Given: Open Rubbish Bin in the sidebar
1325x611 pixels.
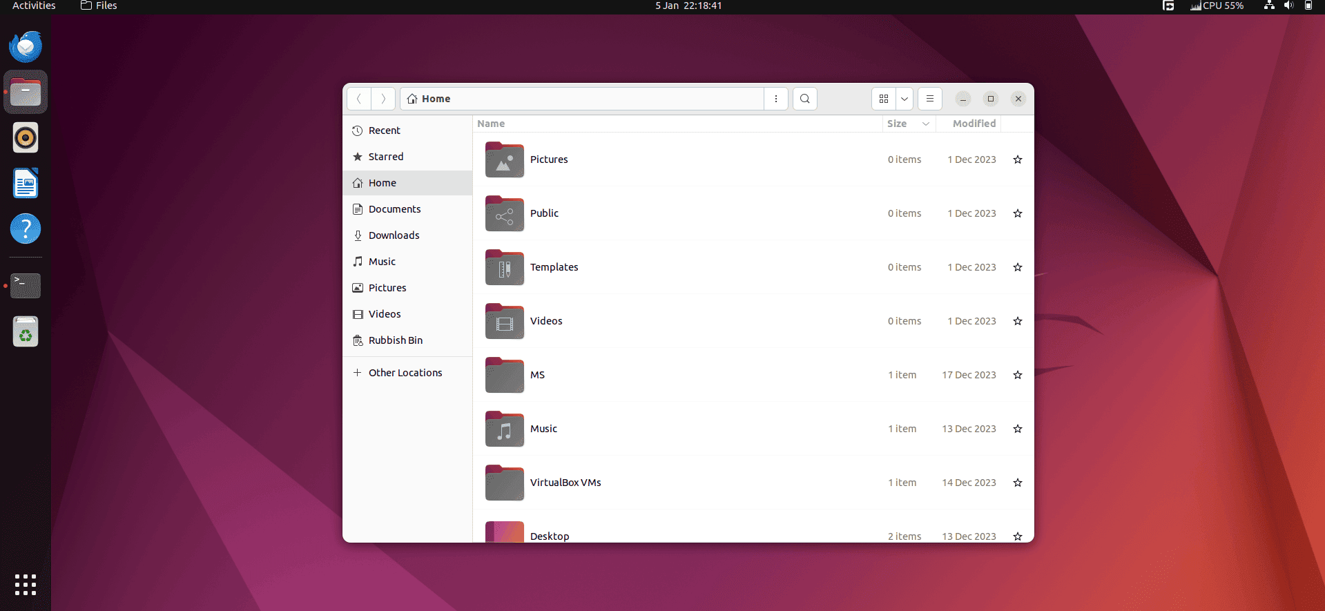Looking at the screenshot, I should click(x=407, y=340).
